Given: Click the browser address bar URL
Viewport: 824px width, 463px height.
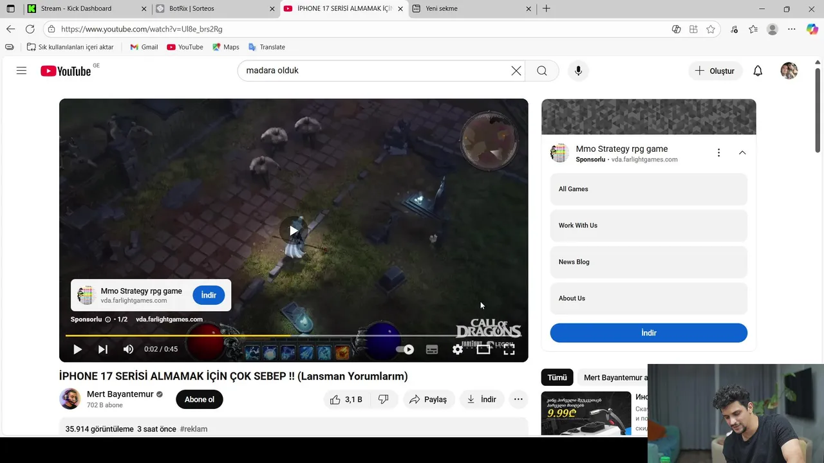Looking at the screenshot, I should pos(142,29).
